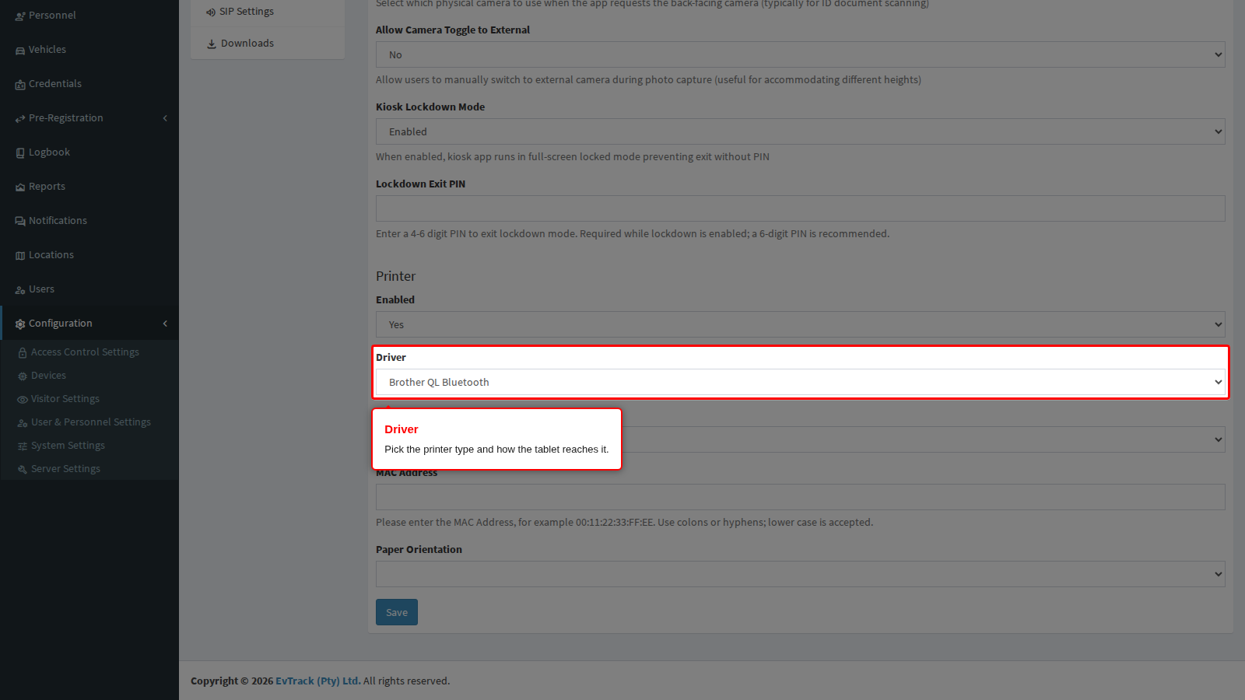Viewport: 1245px width, 700px height.
Task: Click the Logbook icon in sidebar
Action: tap(20, 152)
